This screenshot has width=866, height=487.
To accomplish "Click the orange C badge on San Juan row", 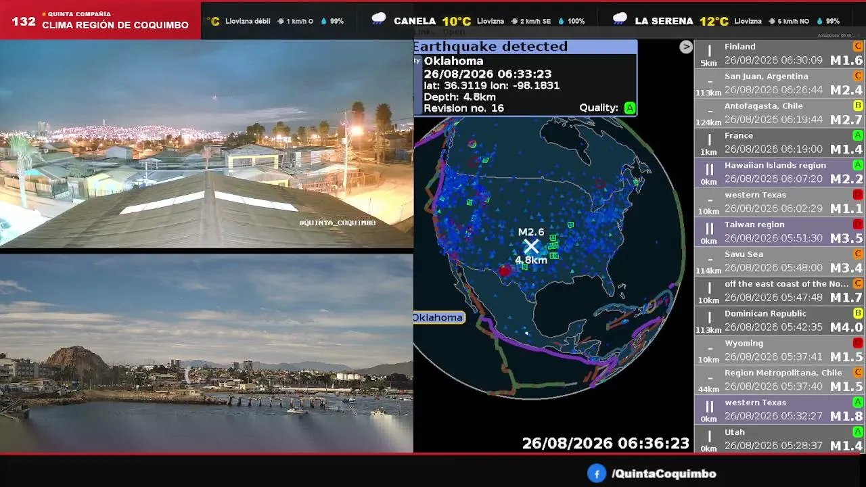I will [x=858, y=76].
